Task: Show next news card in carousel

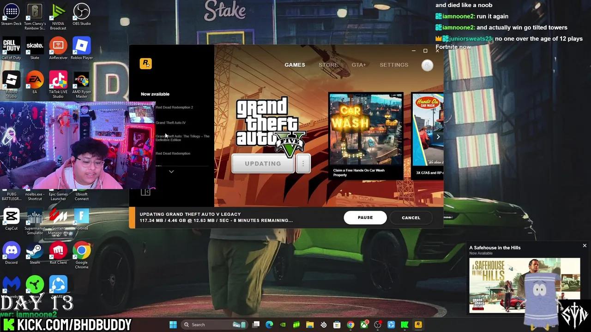Action: [x=438, y=136]
